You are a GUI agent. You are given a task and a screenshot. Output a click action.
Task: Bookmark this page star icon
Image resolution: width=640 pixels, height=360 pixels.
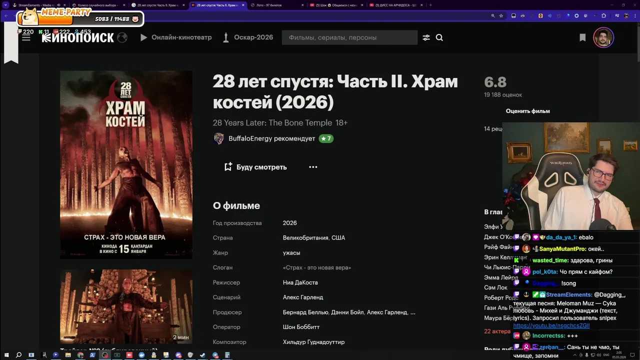501,15
